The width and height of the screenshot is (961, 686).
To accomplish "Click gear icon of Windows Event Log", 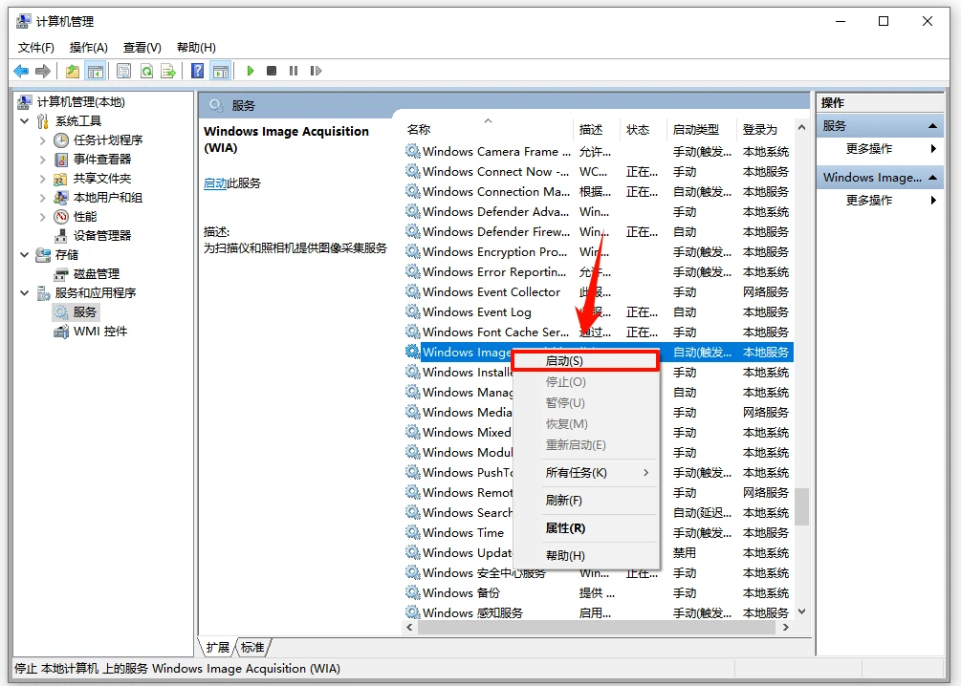I will click(412, 311).
